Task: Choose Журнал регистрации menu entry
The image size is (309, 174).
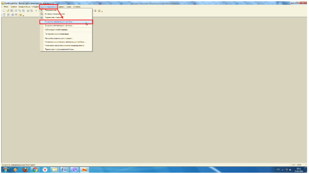Action: click(x=66, y=18)
